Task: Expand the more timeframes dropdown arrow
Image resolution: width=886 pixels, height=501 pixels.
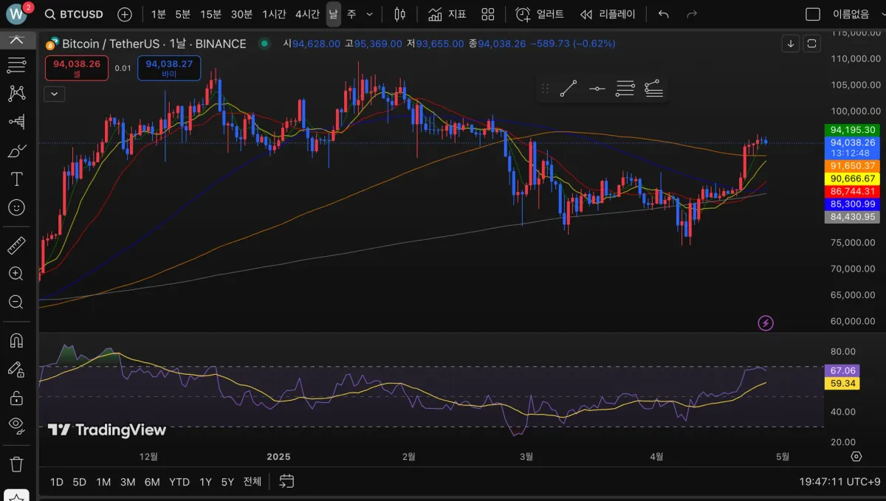Action: (x=370, y=14)
